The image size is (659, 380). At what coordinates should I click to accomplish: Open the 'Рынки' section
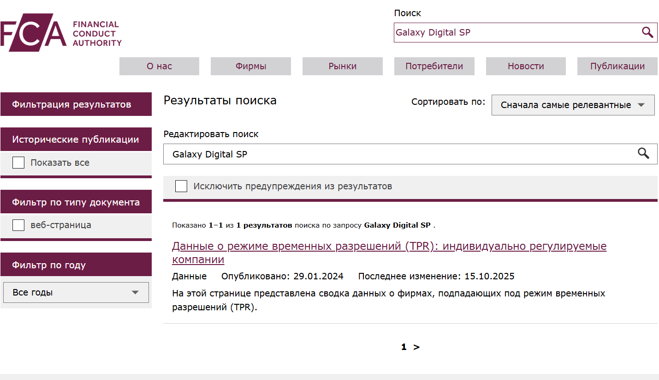(342, 66)
